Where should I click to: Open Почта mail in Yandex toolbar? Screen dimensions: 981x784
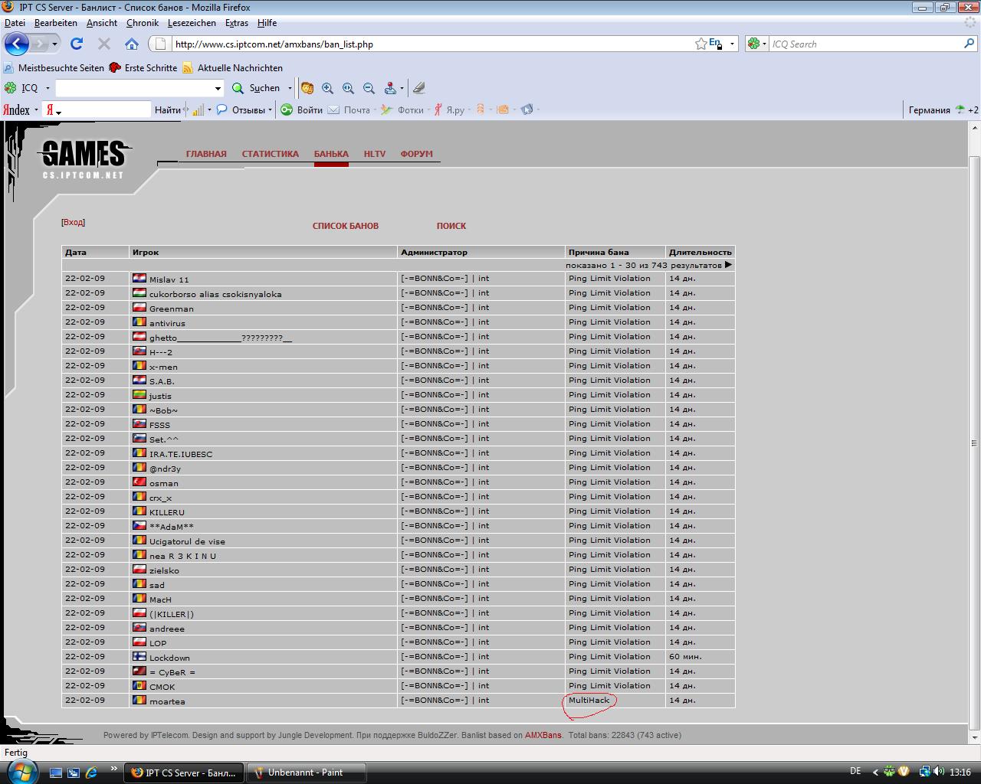[x=349, y=109]
